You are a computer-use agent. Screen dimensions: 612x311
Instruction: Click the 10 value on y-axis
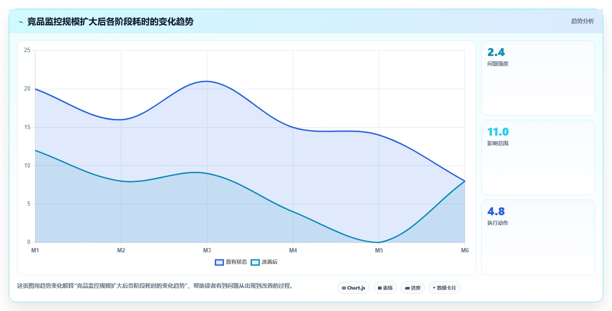pyautogui.click(x=27, y=165)
